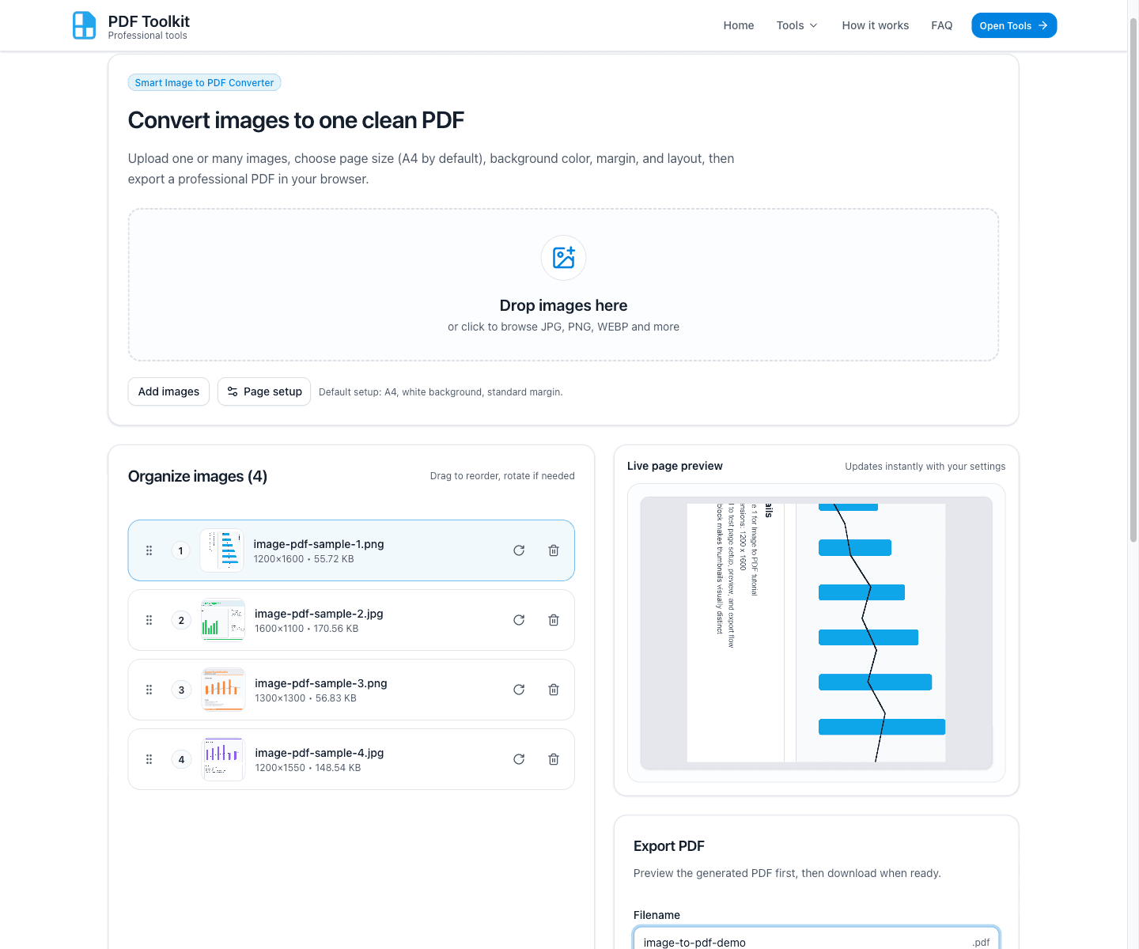
Task: Delete image-pdf-sample-1.png from the list
Action: tap(554, 550)
